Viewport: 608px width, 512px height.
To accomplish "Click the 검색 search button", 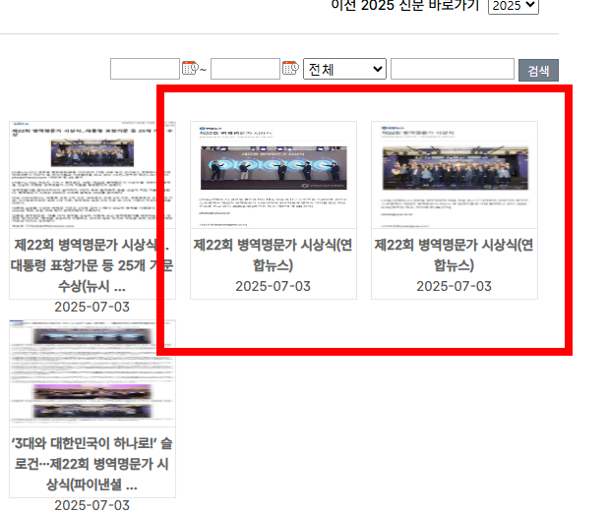I will coord(538,70).
